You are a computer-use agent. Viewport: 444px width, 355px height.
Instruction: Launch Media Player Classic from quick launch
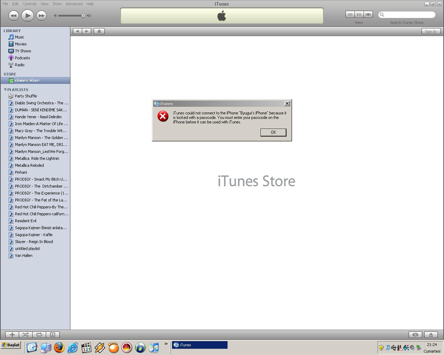pos(86,347)
